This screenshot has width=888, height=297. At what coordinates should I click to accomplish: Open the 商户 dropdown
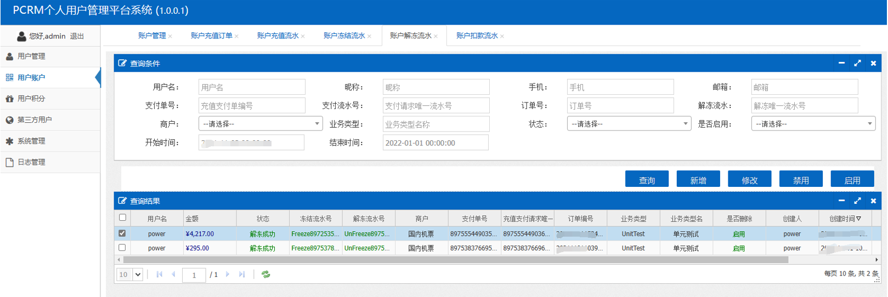coord(260,124)
